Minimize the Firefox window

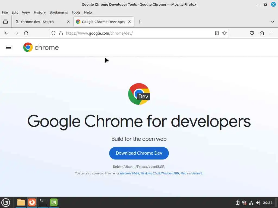258,4
